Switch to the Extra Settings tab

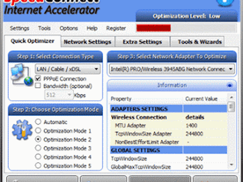click(142, 42)
